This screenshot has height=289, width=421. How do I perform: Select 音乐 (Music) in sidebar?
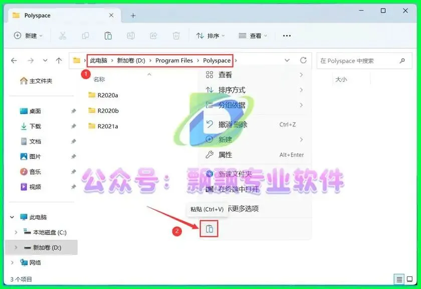[31, 172]
